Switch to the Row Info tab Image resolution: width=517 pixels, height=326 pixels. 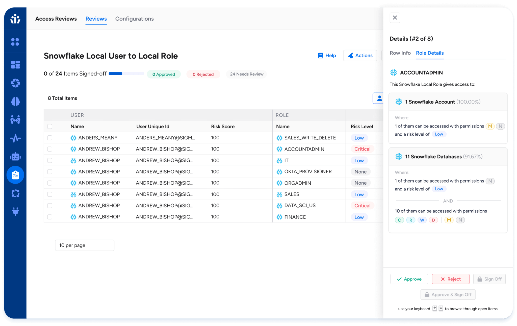click(x=400, y=53)
